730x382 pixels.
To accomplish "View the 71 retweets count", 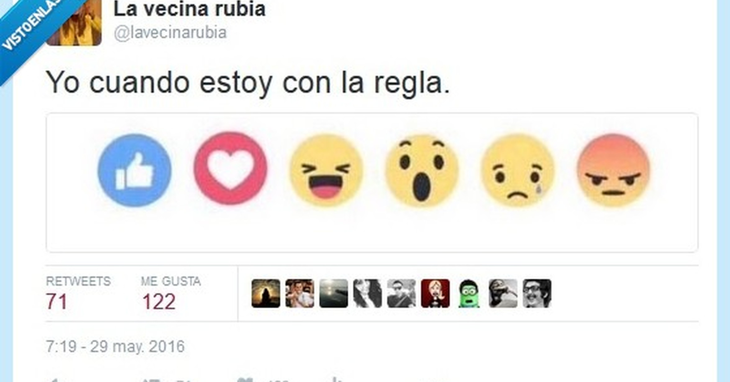I will 57,302.
